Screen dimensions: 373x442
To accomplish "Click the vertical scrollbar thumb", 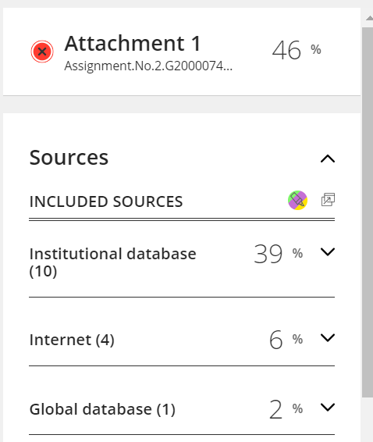I will pos(368,212).
